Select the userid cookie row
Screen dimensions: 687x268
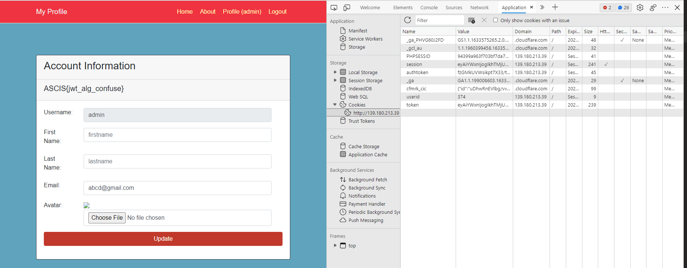click(542, 97)
